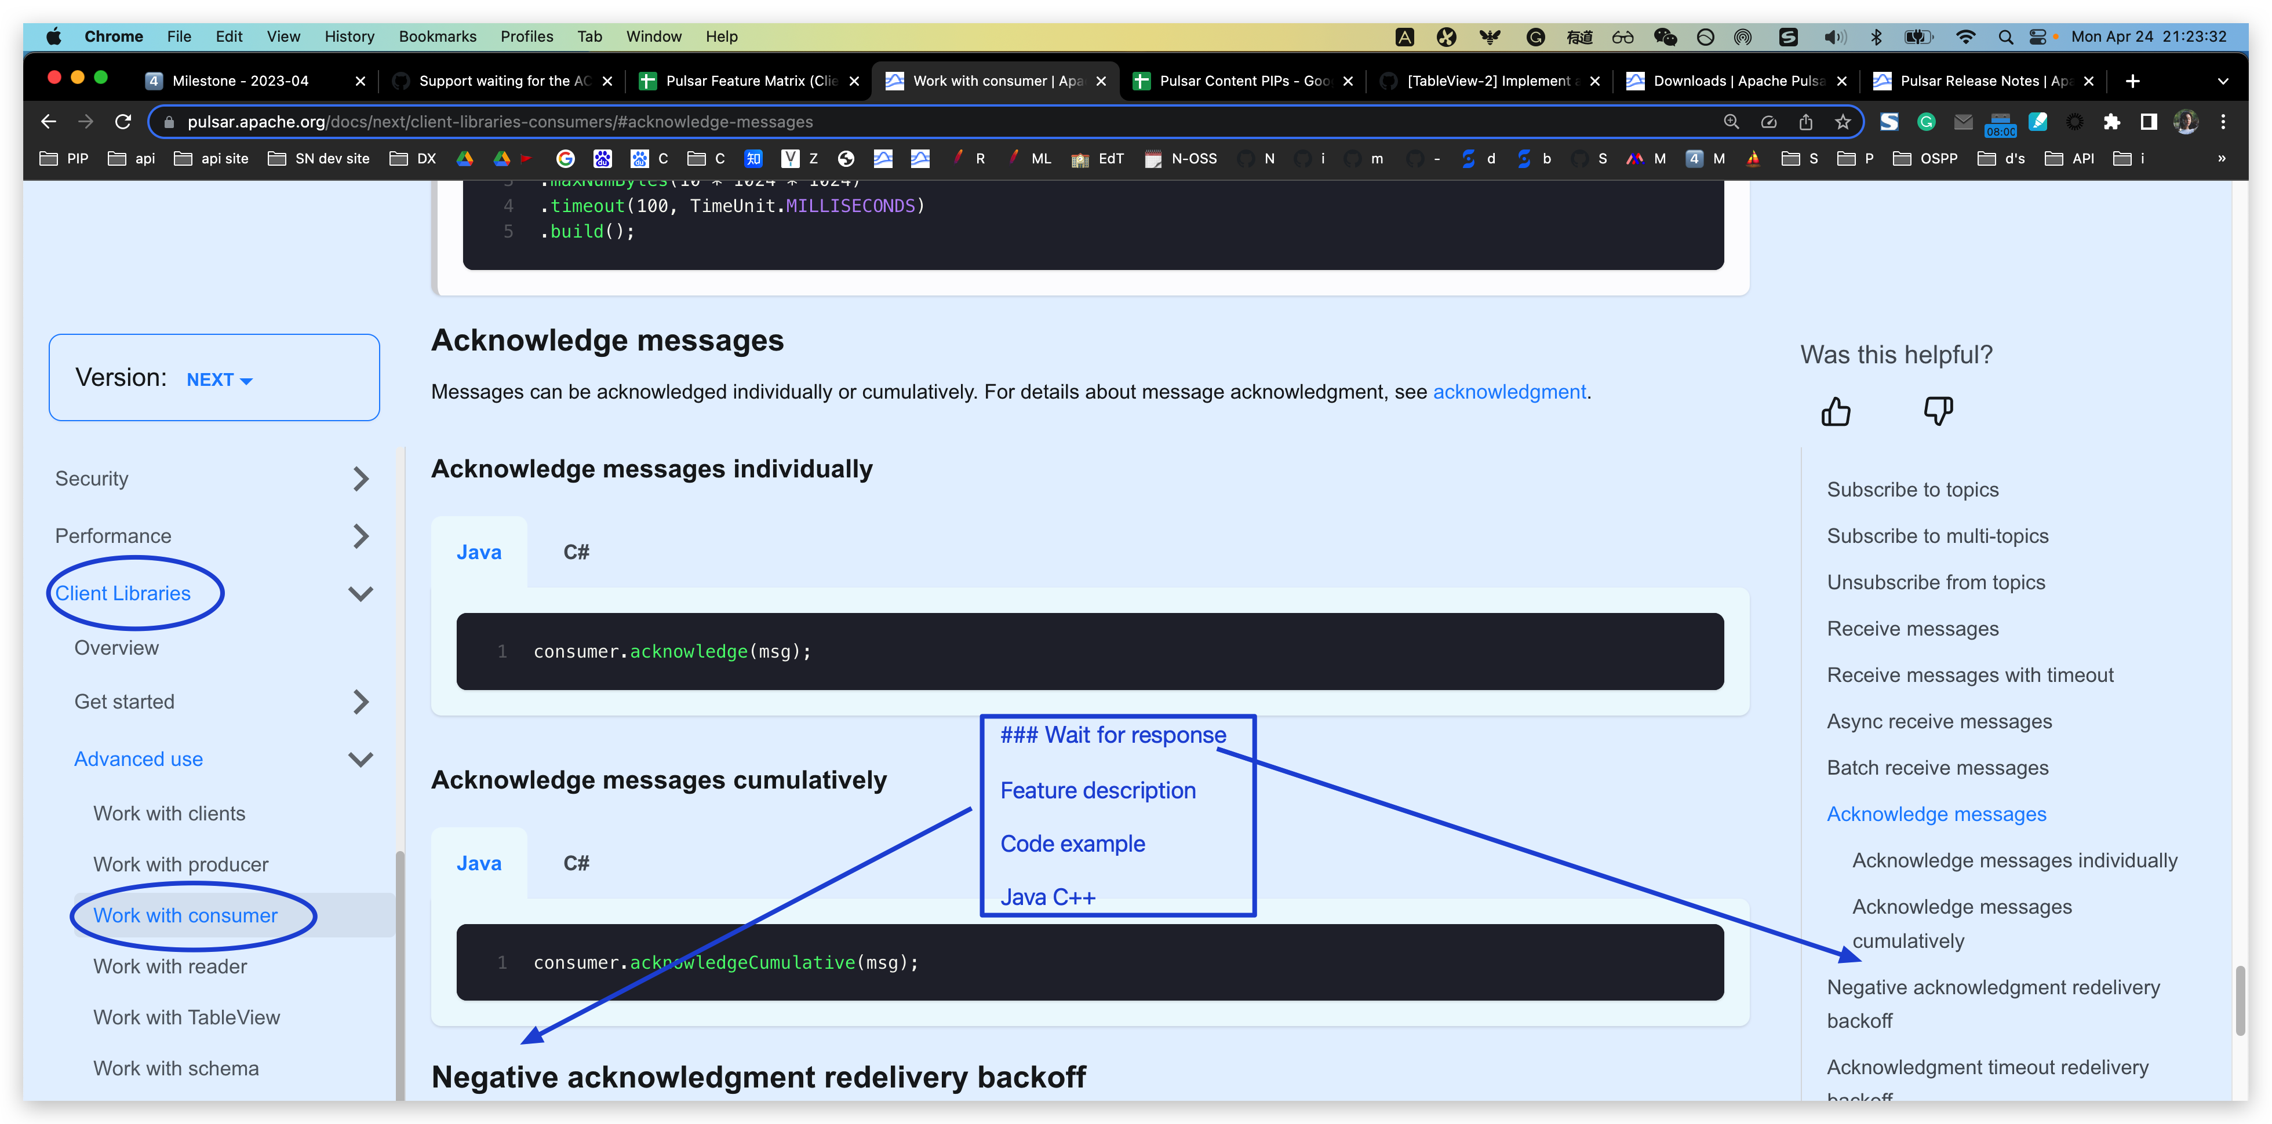2272x1124 pixels.
Task: Collapse the Advanced use section
Action: [360, 759]
